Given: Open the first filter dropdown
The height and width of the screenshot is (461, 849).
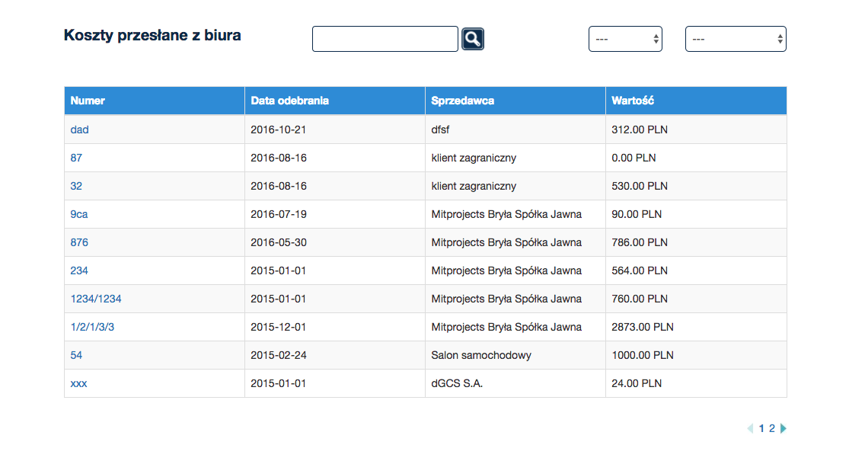Looking at the screenshot, I should [624, 39].
